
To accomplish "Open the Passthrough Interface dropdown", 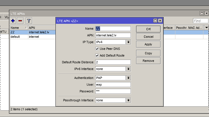I will 128,100.
